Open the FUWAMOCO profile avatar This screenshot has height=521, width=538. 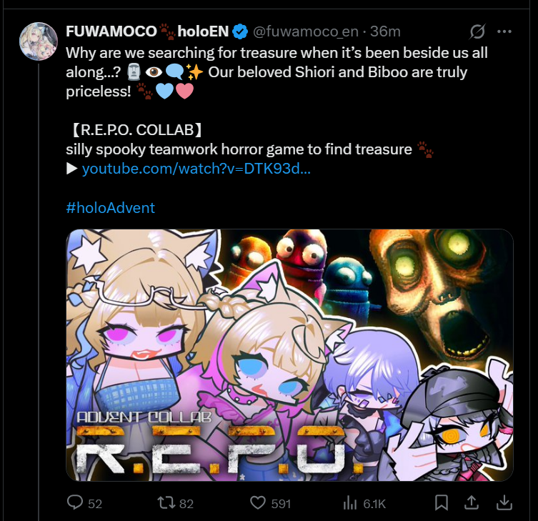point(39,41)
